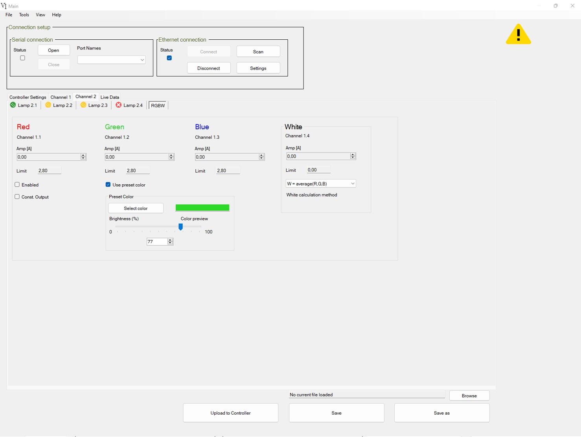Toggle the Serial connection Status checkbox
The width and height of the screenshot is (581, 437).
[22, 58]
